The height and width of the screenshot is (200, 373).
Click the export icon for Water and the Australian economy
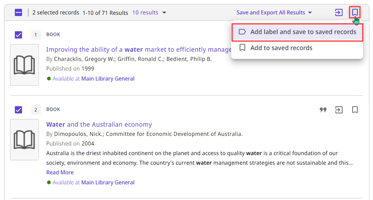339,110
